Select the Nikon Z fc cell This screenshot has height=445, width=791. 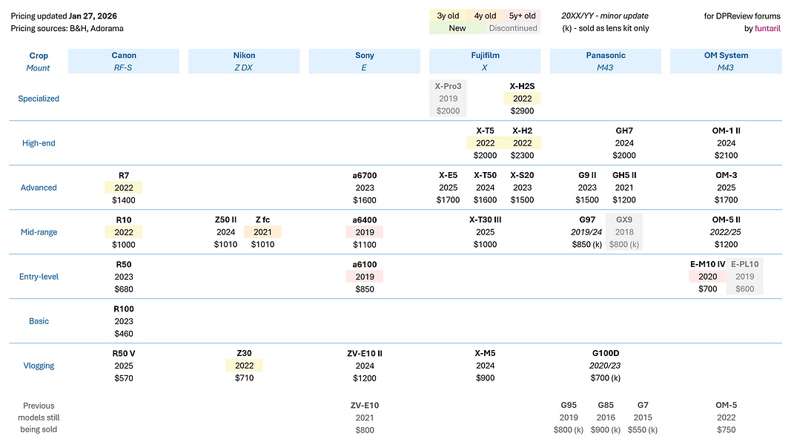[262, 232]
